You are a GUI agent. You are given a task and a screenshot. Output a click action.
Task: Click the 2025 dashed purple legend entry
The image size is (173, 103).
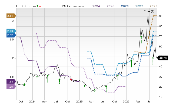tap(107, 6)
